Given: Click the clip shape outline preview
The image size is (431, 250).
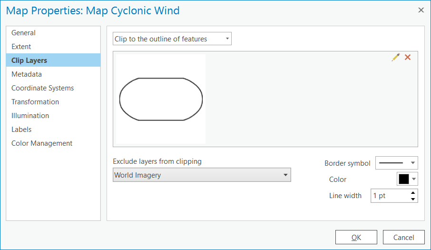Looking at the screenshot, I should (161, 99).
